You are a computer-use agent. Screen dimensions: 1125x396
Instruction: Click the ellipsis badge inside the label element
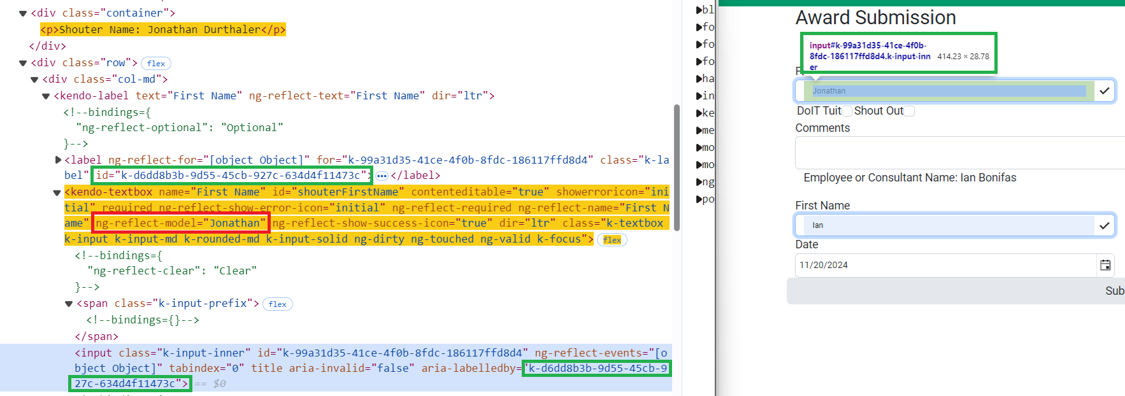pyautogui.click(x=382, y=176)
